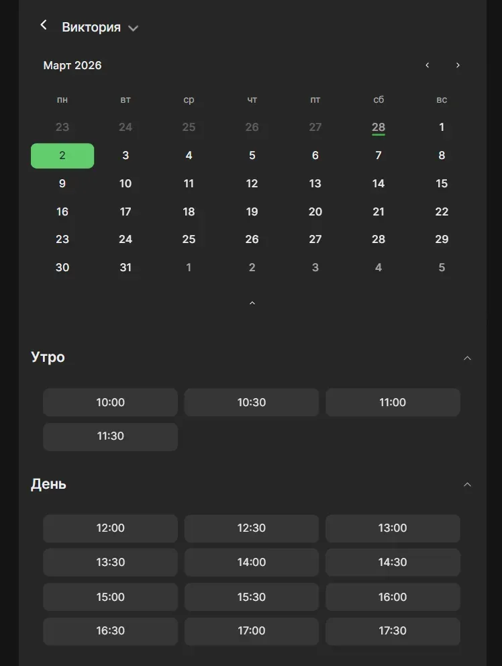Open the Виктория specialist dropdown

click(100, 28)
